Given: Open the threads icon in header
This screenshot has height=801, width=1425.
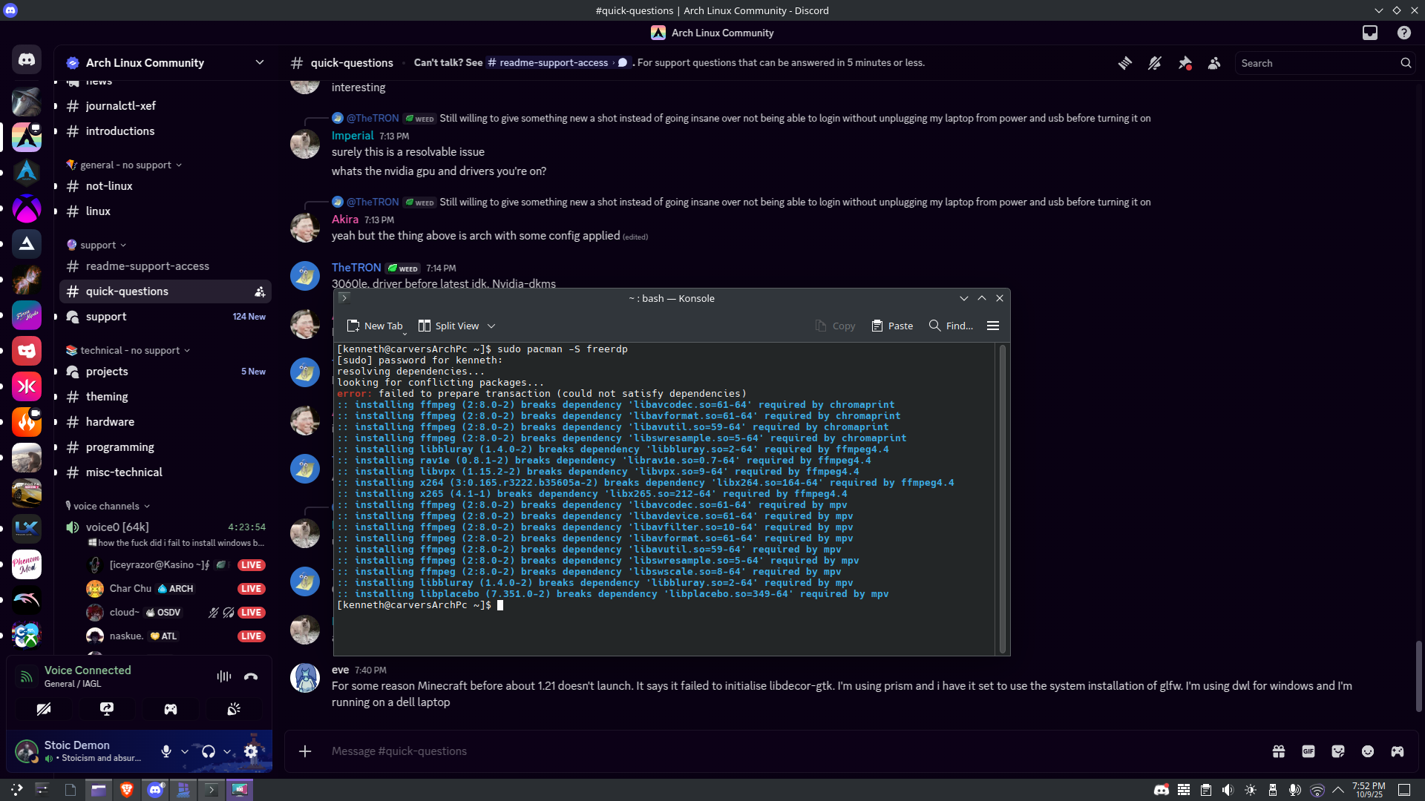Looking at the screenshot, I should [x=1125, y=63].
